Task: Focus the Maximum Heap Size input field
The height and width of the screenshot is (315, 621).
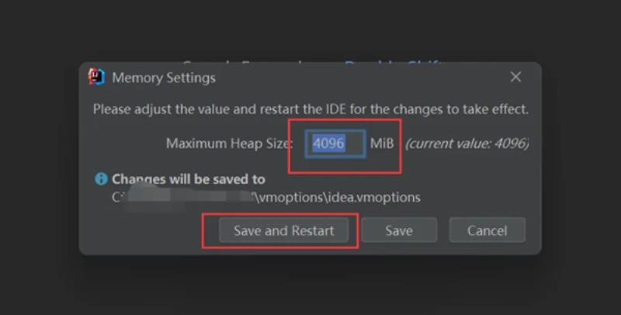Action: click(335, 144)
